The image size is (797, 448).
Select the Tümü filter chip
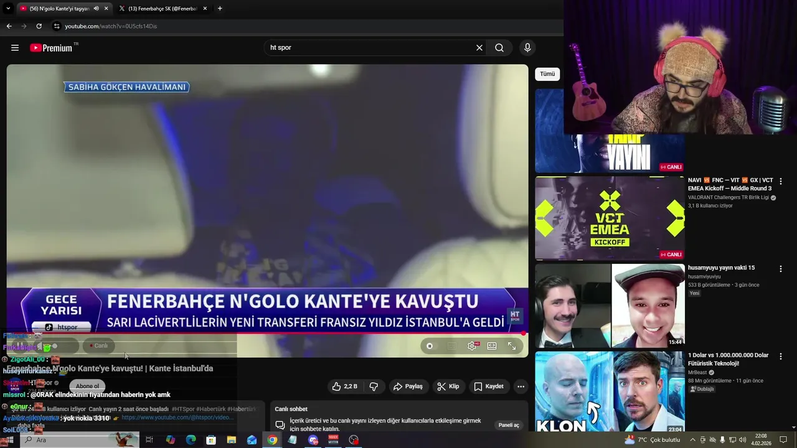click(547, 74)
